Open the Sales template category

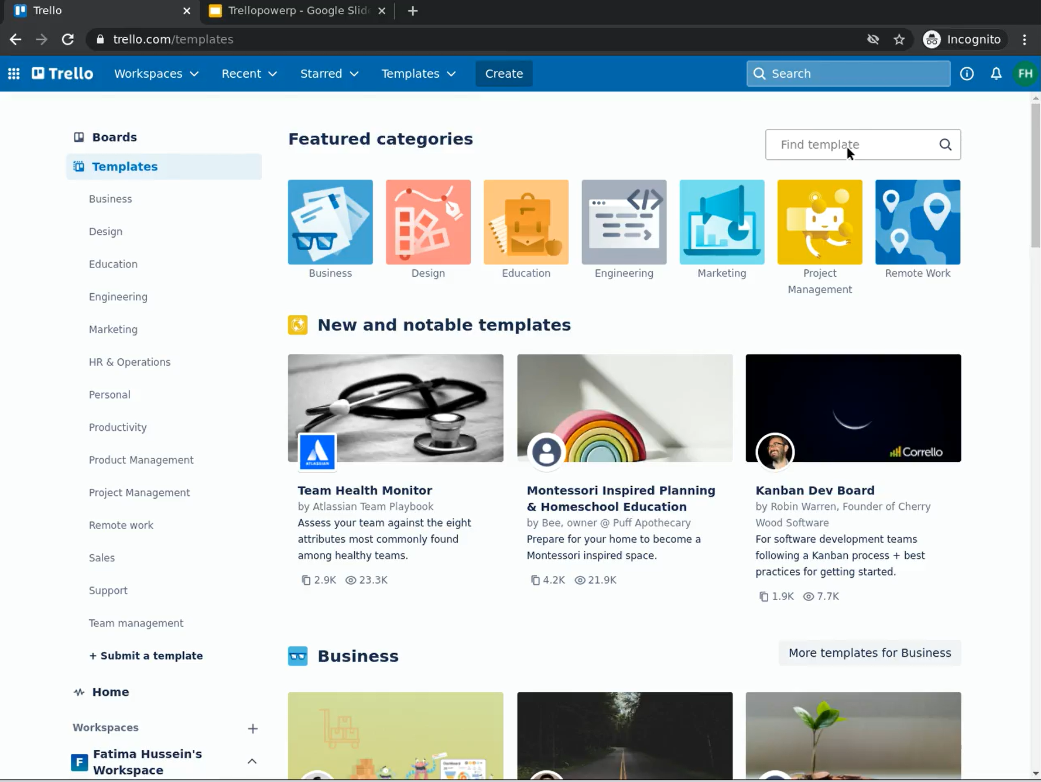(102, 558)
